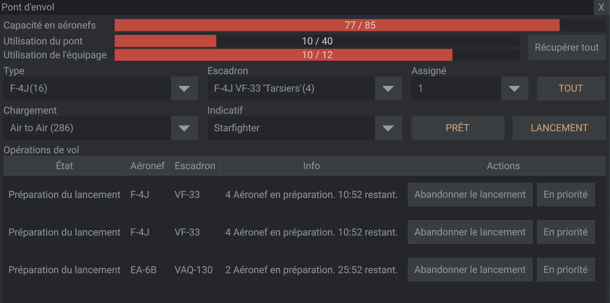Set EA-6B launch to priority
The height and width of the screenshot is (303, 610).
click(x=565, y=269)
